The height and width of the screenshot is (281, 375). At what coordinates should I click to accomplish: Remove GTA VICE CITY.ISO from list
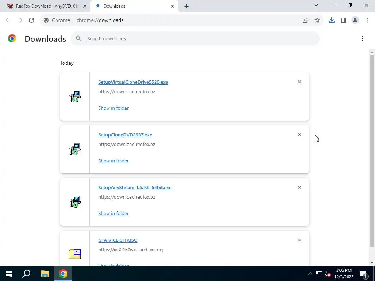coord(300,240)
